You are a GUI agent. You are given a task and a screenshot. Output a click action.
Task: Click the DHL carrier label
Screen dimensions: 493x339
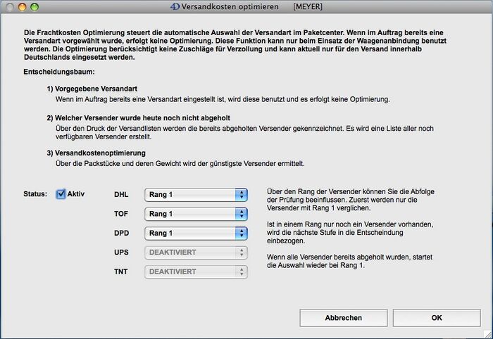pos(121,195)
